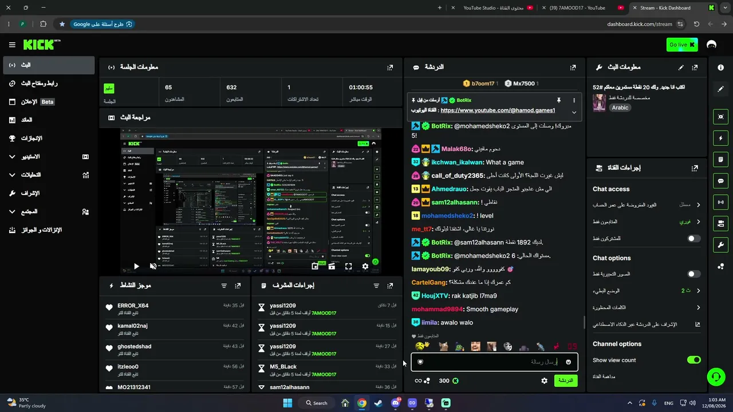Unpin the pinned BotRix message

pyautogui.click(x=559, y=100)
